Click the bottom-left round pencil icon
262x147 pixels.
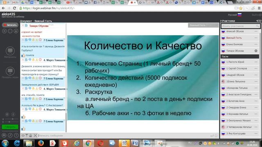coord(10,135)
